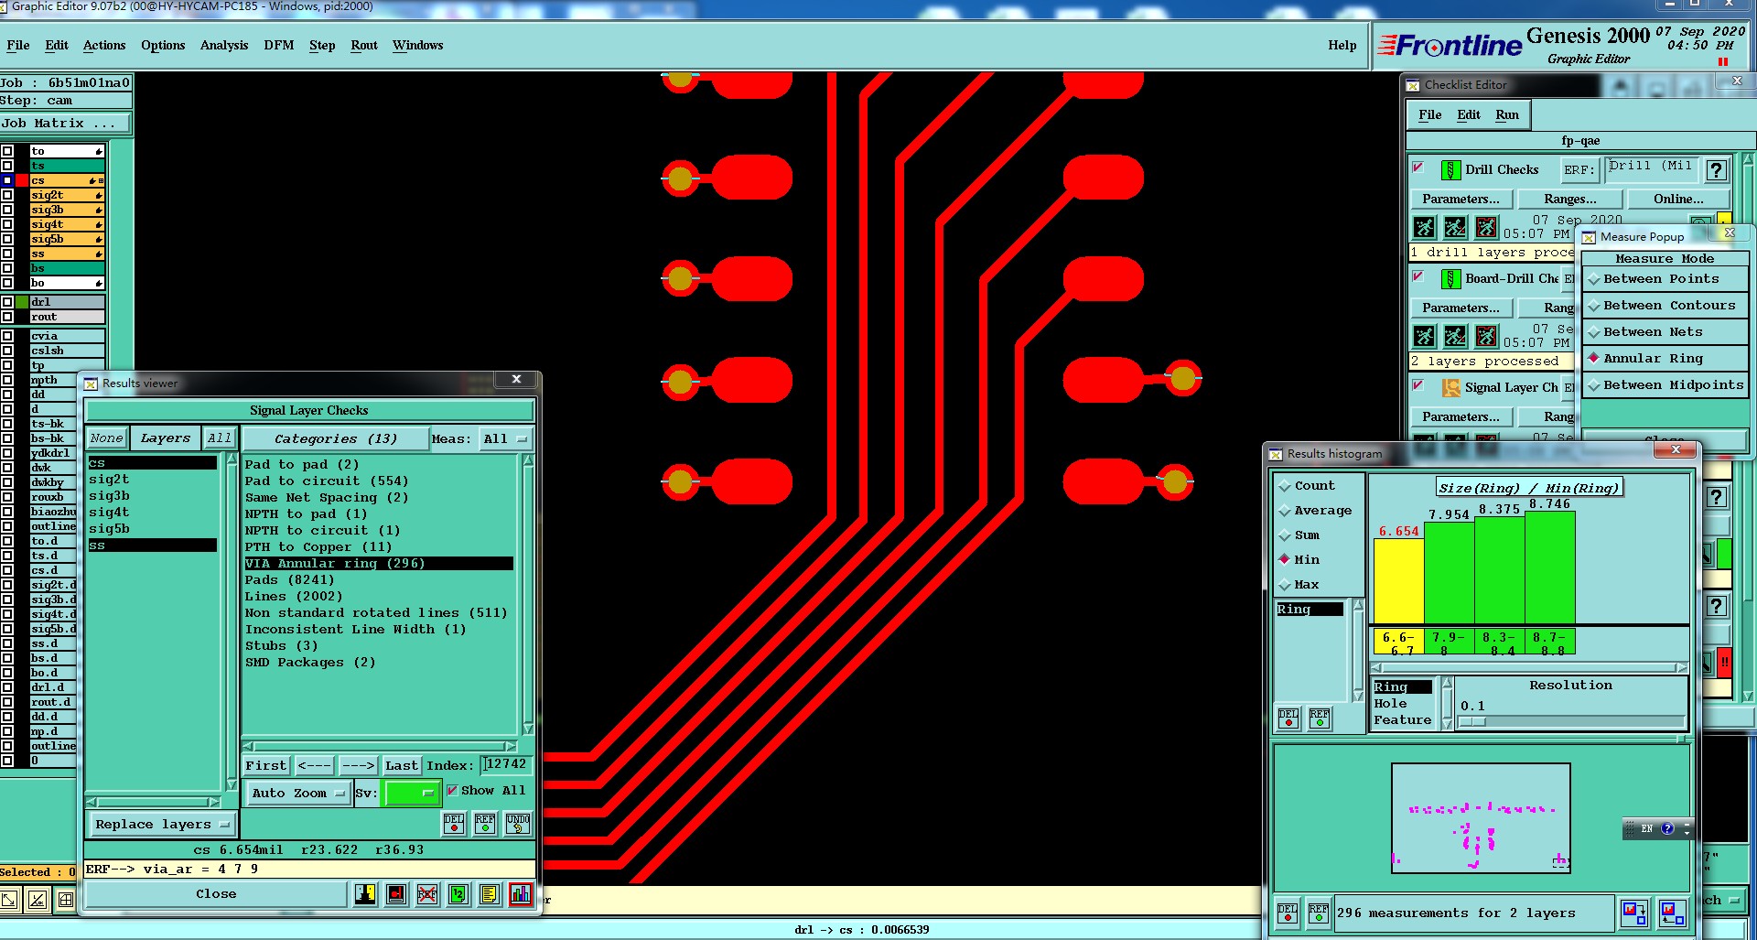This screenshot has width=1757, height=940.
Task: Click the First navigation button
Action: pos(265,765)
